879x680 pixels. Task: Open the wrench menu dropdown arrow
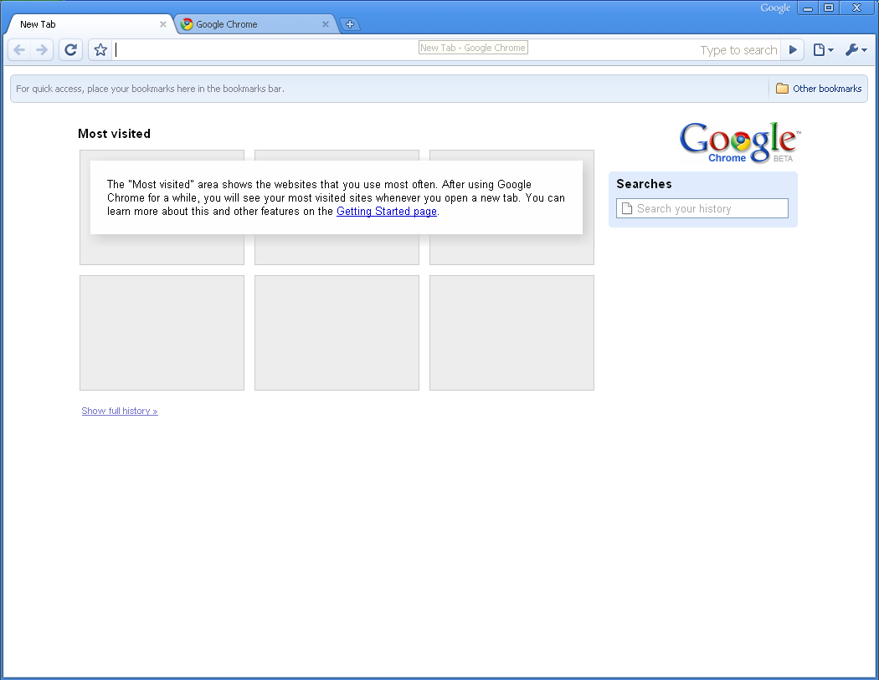[863, 49]
